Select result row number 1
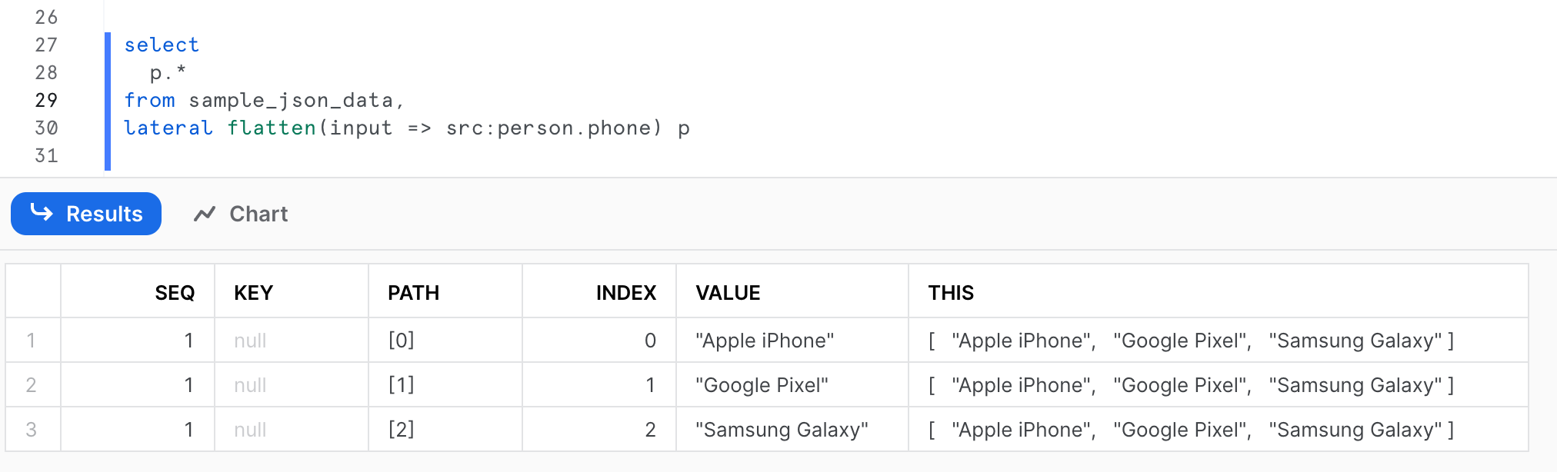Screen dimensions: 1557x472 point(32,341)
